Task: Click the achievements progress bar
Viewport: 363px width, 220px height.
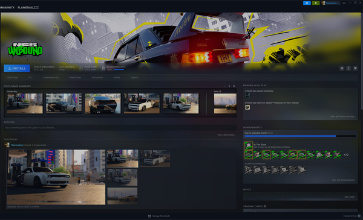Action: (x=300, y=136)
